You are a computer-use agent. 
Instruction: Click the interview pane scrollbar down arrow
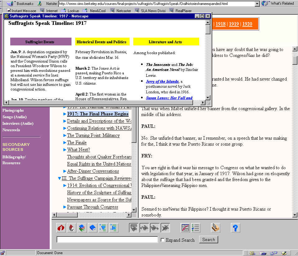pos(295,215)
